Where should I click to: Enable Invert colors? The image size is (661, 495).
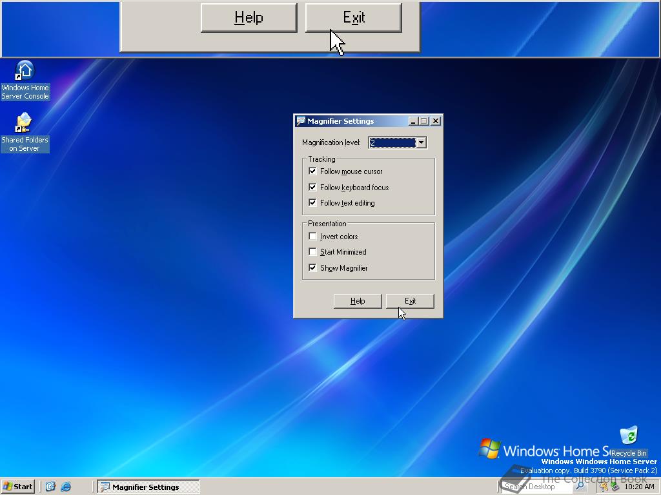click(312, 236)
